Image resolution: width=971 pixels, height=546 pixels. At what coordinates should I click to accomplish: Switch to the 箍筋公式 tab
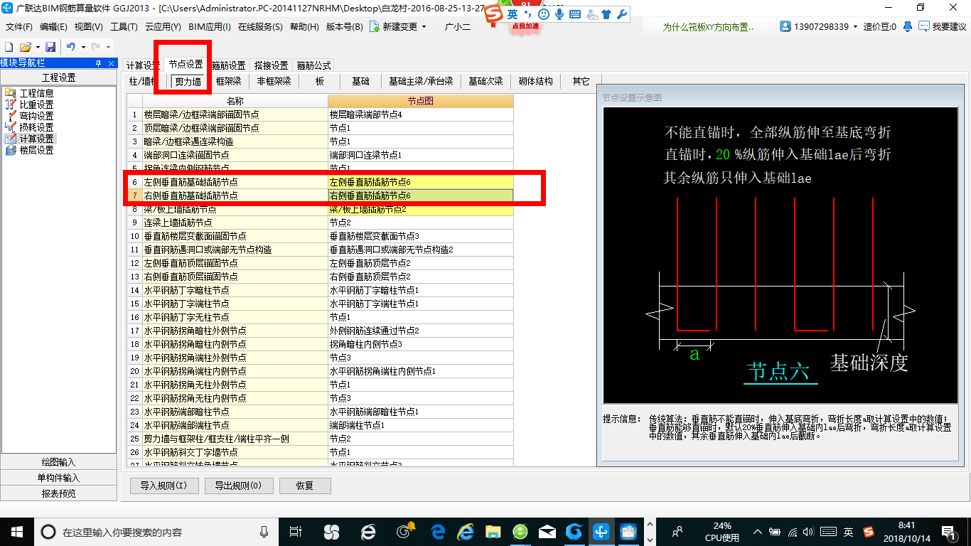click(313, 65)
